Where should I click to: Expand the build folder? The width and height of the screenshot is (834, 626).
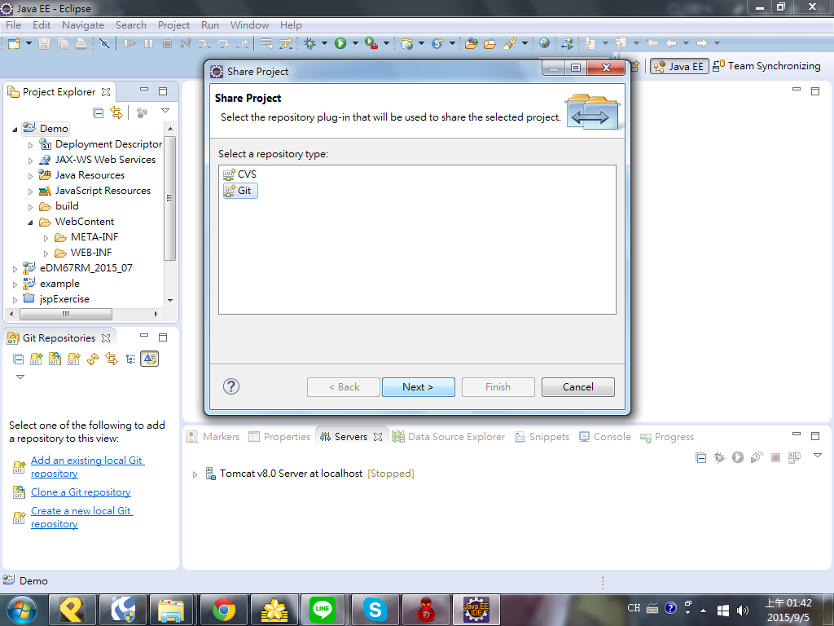pyautogui.click(x=30, y=206)
